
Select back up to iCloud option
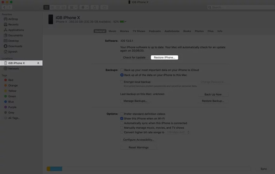tap(122, 70)
